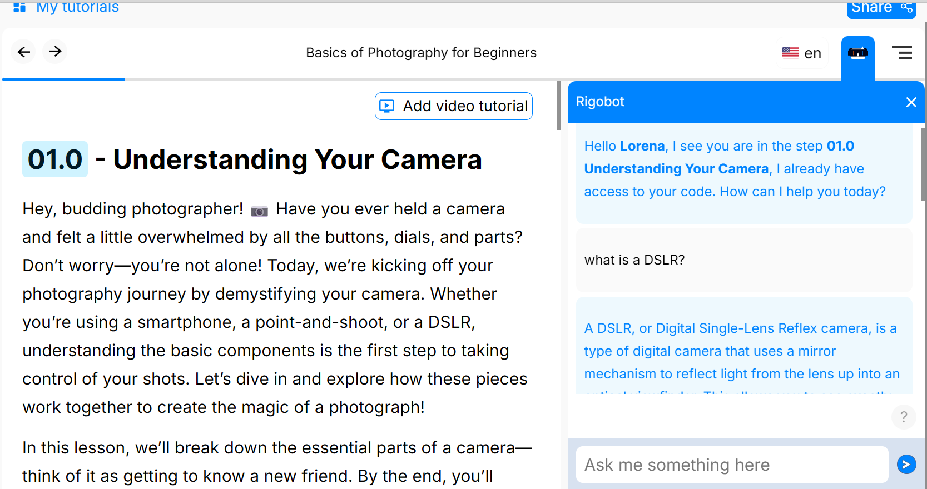Image resolution: width=927 pixels, height=489 pixels.
Task: Click the My tutorials grid icon
Action: pyautogui.click(x=19, y=7)
